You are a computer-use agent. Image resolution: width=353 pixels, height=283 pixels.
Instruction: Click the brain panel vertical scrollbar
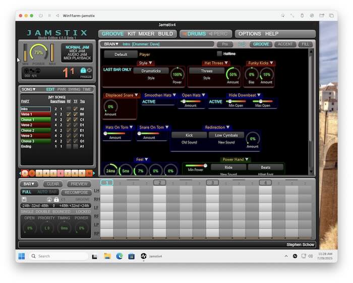click(x=311, y=99)
